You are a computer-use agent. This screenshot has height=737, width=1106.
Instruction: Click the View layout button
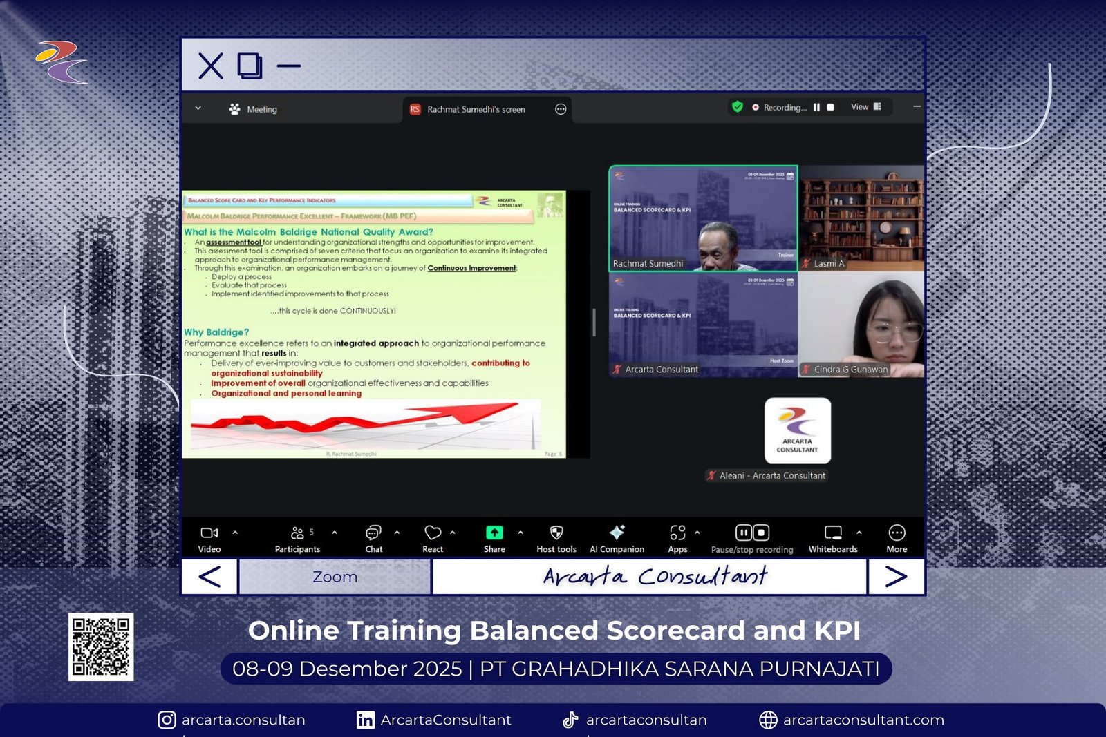pyautogui.click(x=865, y=107)
